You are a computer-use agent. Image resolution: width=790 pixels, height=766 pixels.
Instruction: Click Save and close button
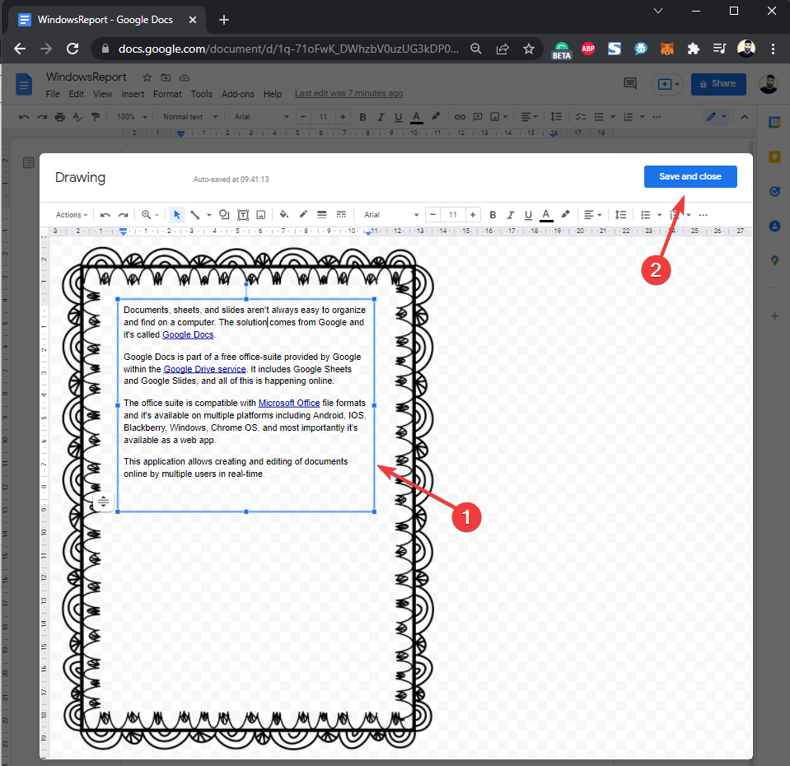690,177
